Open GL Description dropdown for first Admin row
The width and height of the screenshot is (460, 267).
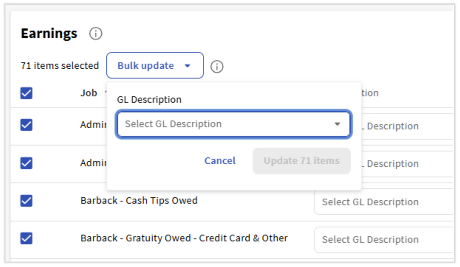click(x=406, y=126)
